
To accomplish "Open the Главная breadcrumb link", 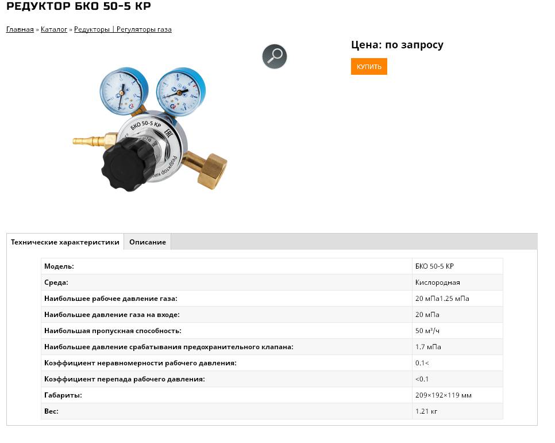I will pos(20,29).
